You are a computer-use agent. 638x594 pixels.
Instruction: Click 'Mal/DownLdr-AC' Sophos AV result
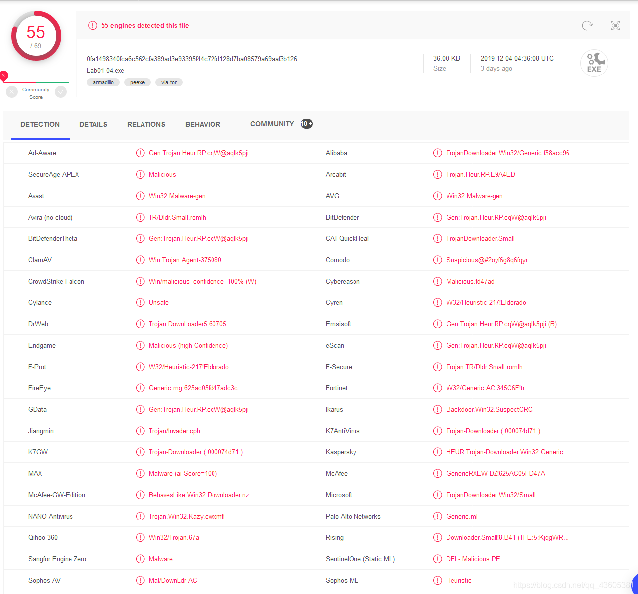(173, 580)
